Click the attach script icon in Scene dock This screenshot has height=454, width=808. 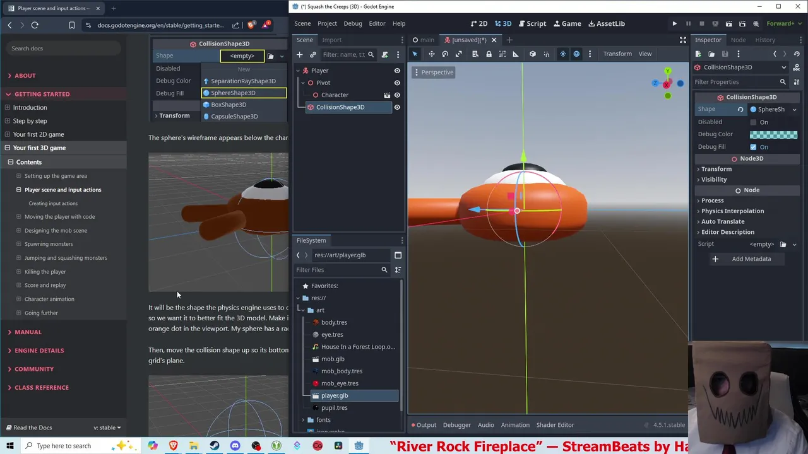[384, 54]
